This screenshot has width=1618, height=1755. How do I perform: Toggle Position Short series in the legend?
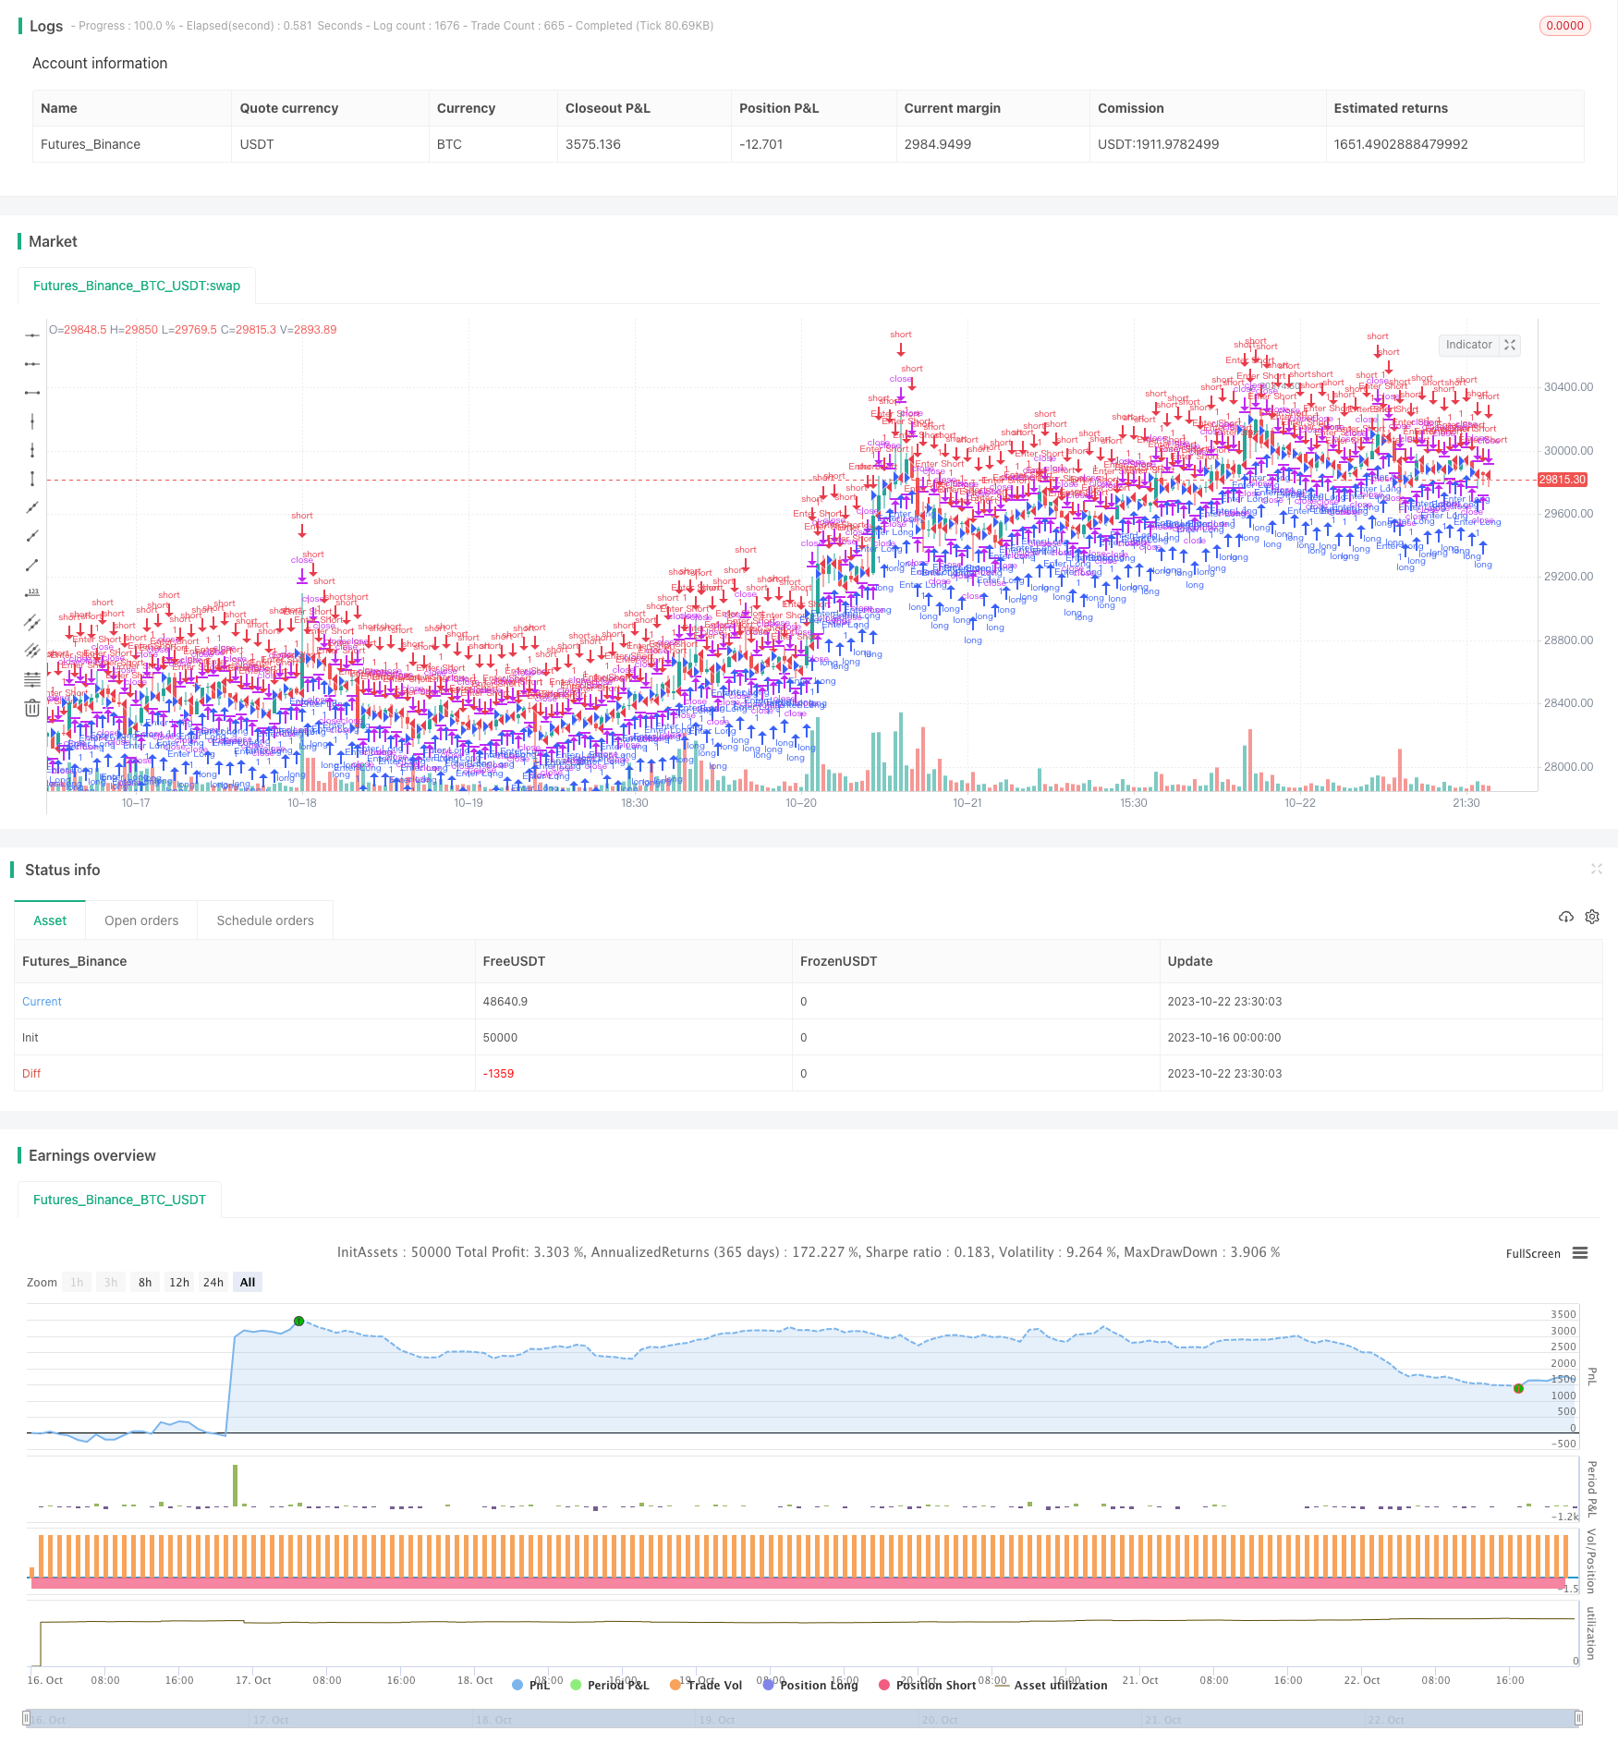(x=927, y=1685)
